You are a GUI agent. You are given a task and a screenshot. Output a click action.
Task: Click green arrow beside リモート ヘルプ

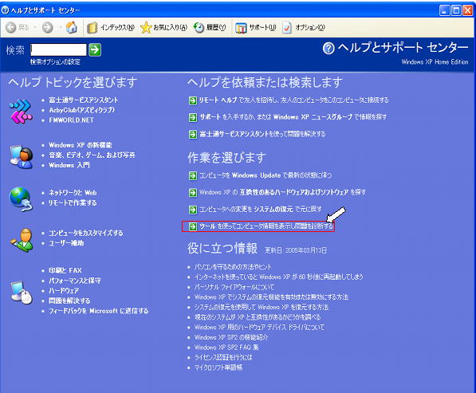tap(193, 100)
